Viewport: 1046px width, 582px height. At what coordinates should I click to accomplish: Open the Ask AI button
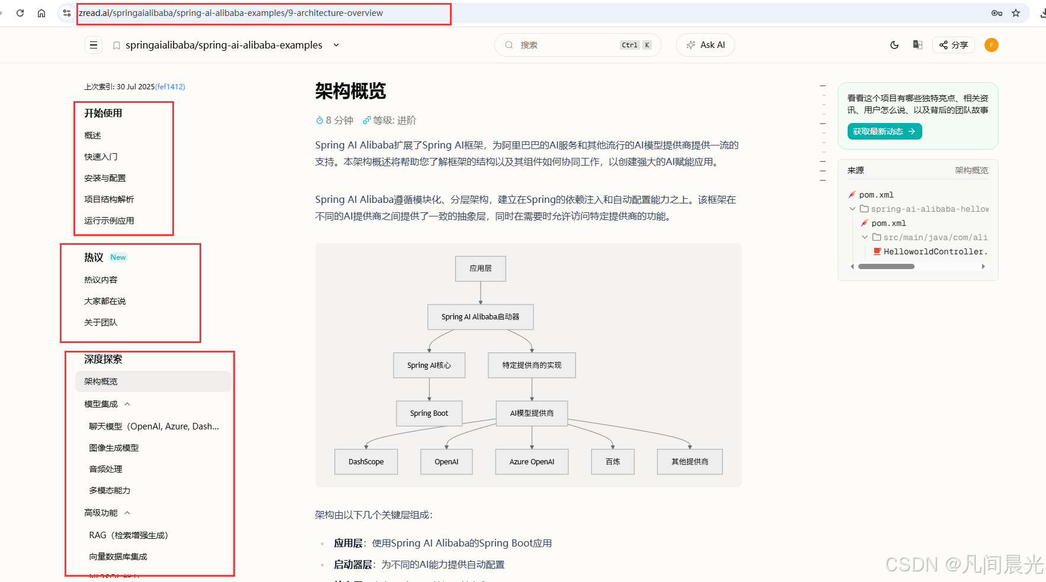pos(706,45)
